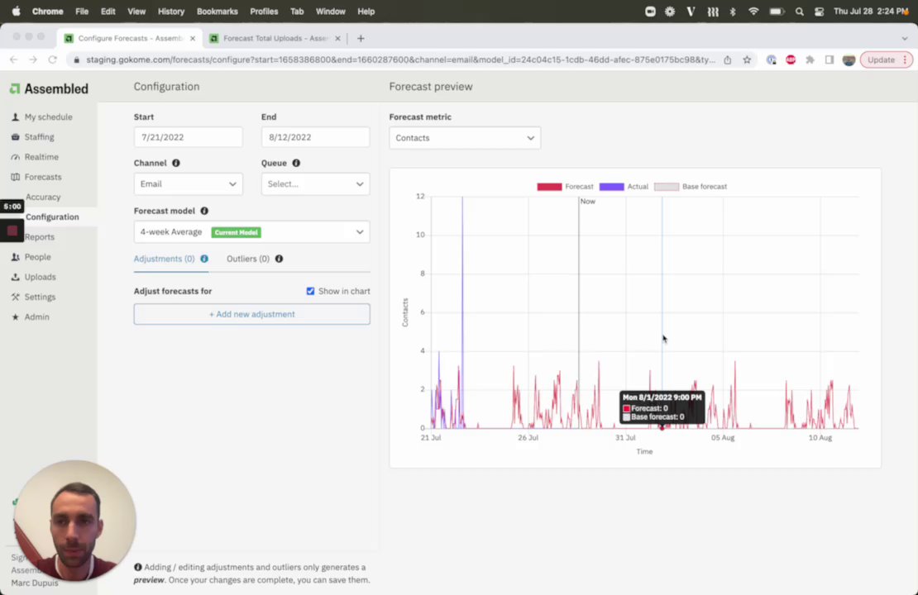Open the Staffing page

click(x=33, y=137)
